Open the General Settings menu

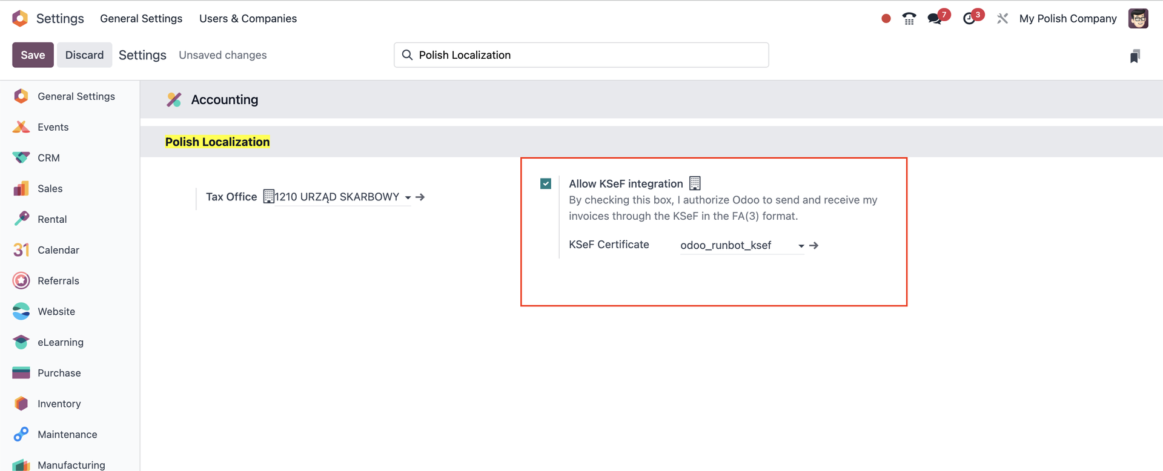pyautogui.click(x=141, y=19)
